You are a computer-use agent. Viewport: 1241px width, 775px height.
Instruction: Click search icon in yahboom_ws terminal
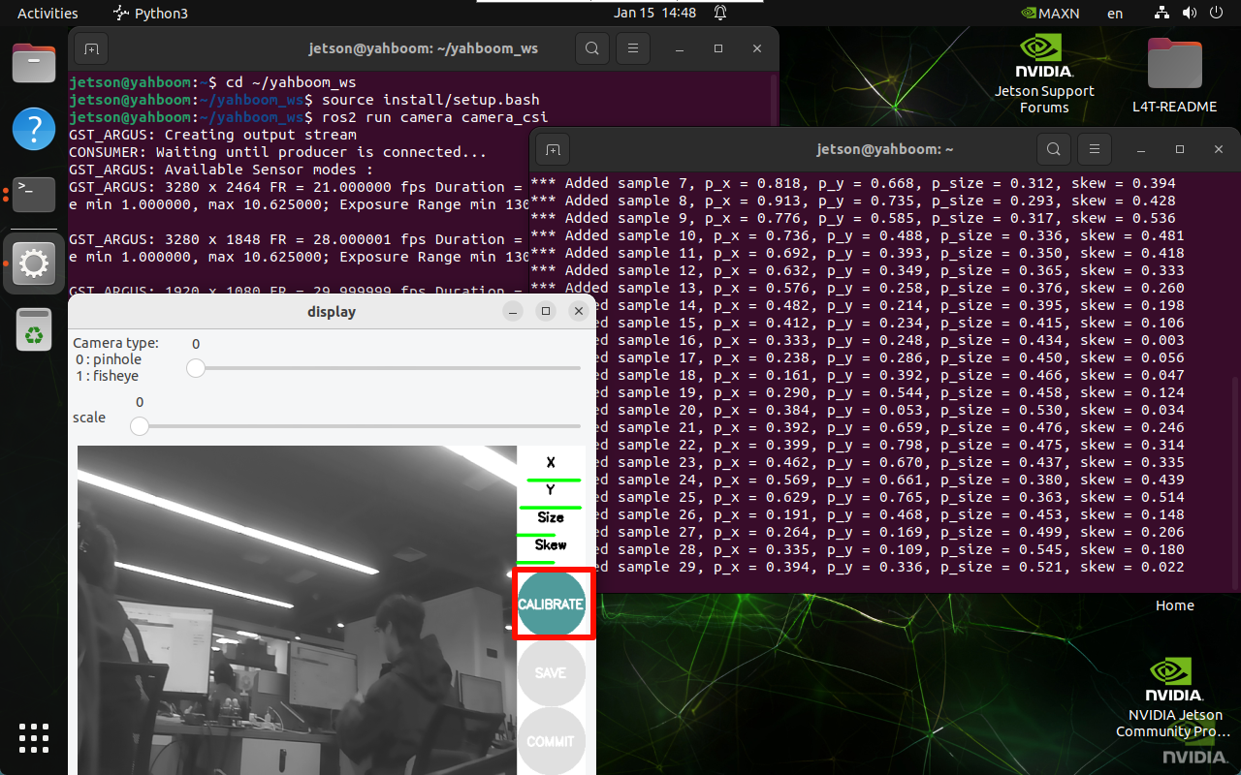coord(592,48)
